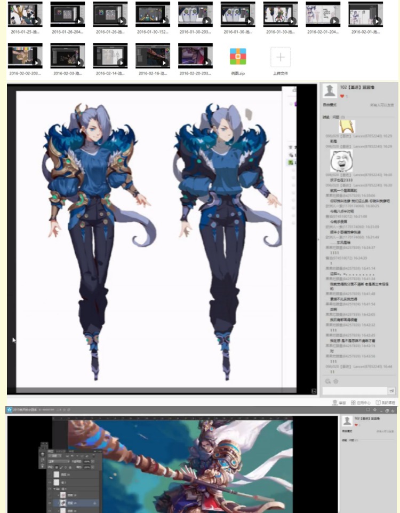
Task: Click the white-faced cat sticker in chat
Action: click(x=341, y=161)
